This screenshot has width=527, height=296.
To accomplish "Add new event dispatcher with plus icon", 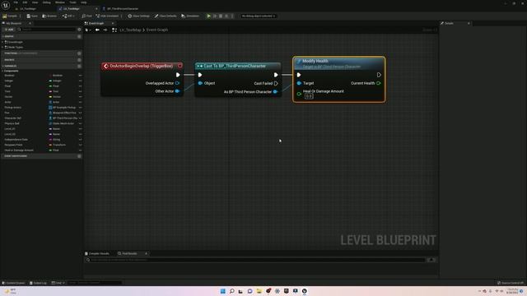I will (x=79, y=156).
